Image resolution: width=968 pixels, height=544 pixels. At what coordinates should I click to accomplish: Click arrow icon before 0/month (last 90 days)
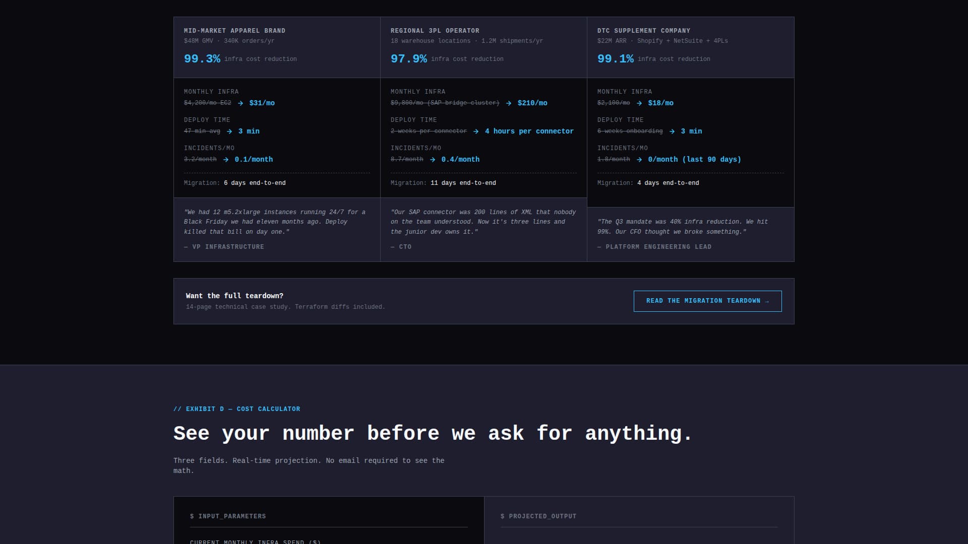click(x=639, y=160)
